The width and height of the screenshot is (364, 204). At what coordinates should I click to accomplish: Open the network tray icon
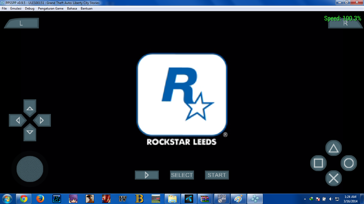click(337, 199)
